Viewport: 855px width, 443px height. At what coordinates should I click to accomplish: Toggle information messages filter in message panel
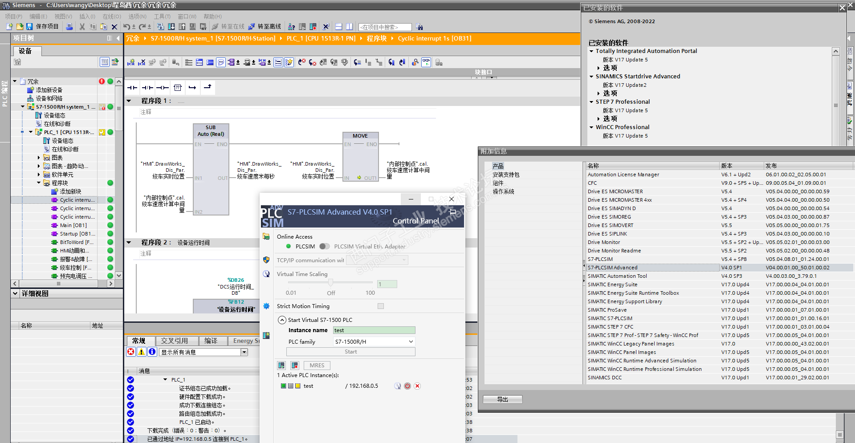click(x=152, y=352)
